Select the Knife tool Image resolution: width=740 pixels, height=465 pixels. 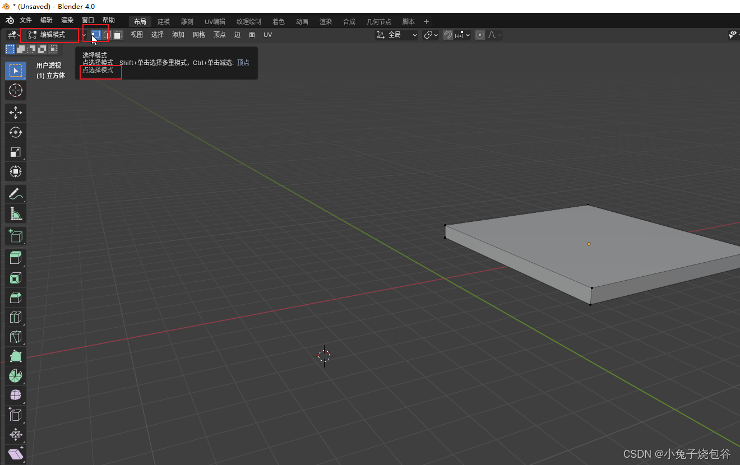coord(16,337)
